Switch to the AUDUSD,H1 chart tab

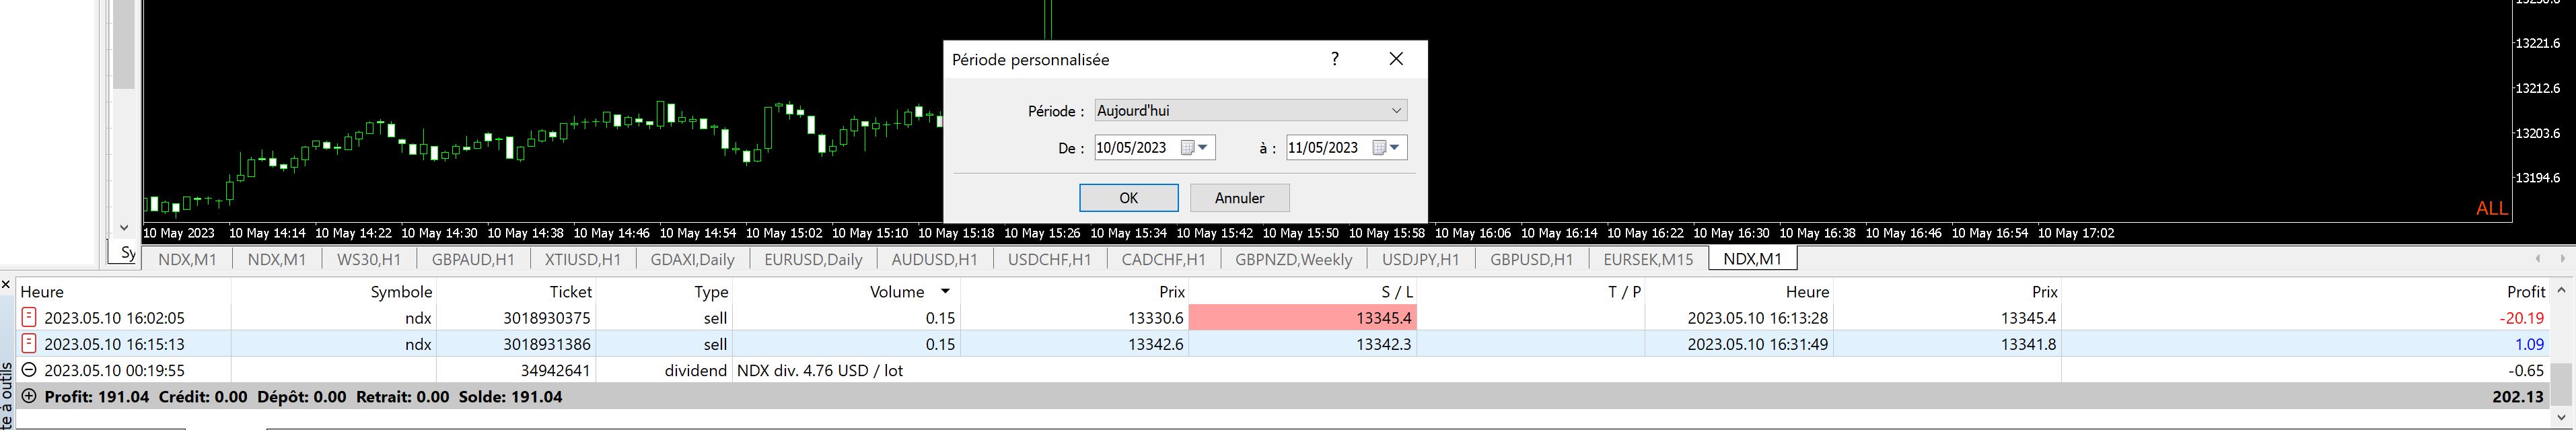click(x=934, y=259)
